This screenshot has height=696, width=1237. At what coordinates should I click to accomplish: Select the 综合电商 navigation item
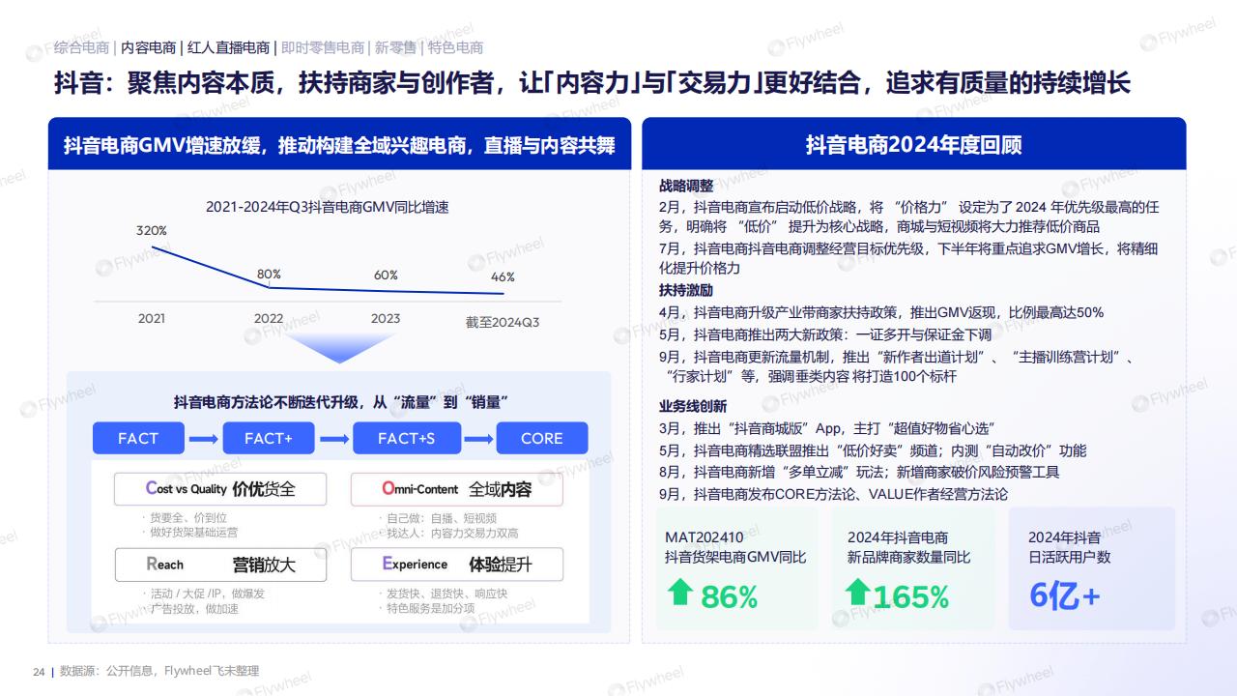[81, 47]
